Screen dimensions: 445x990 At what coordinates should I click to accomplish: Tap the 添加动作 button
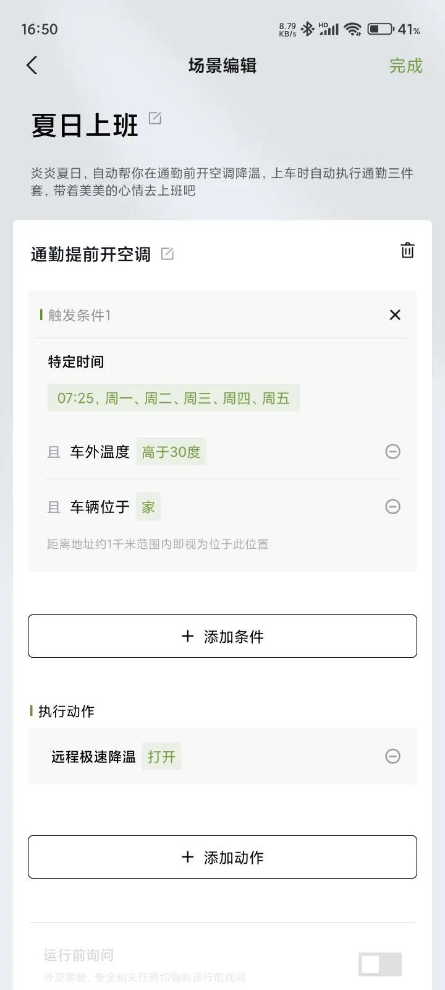(x=222, y=857)
